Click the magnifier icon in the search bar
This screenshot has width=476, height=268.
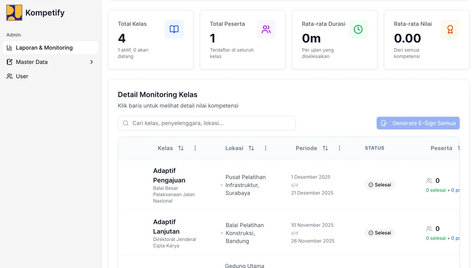pyautogui.click(x=125, y=123)
